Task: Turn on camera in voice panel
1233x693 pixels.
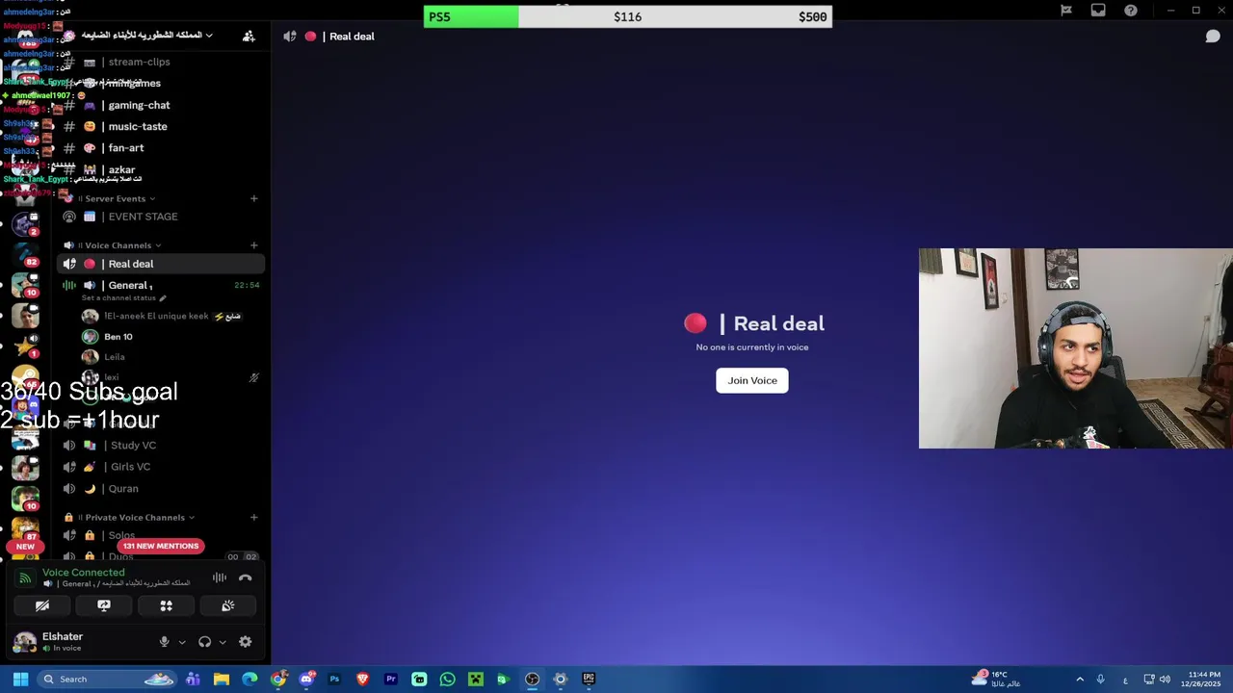Action: click(42, 605)
